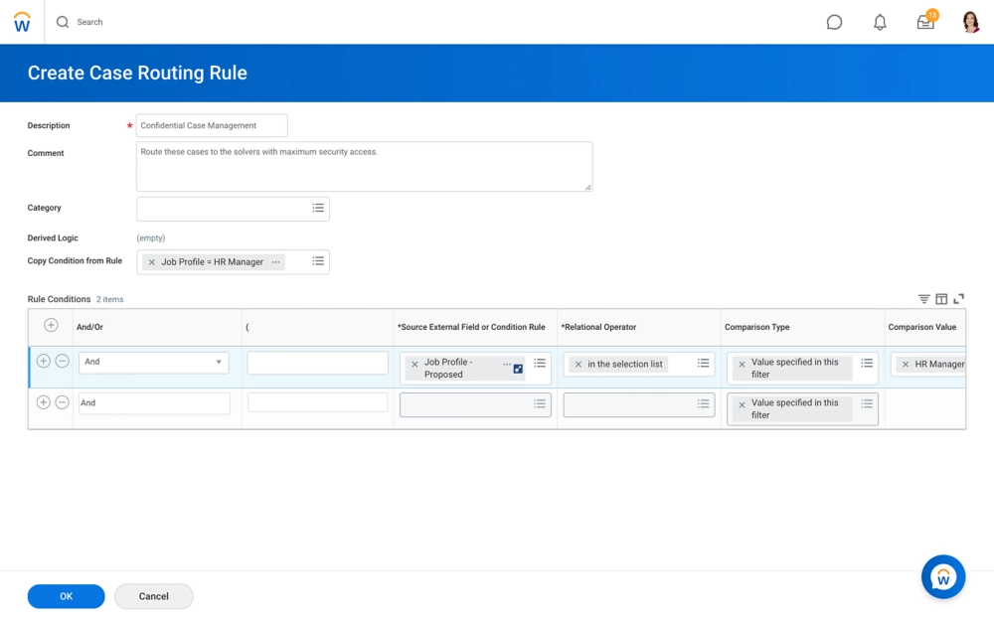994x621 pixels.
Task: Expand Rule Conditions grid to fullscreen
Action: click(959, 299)
